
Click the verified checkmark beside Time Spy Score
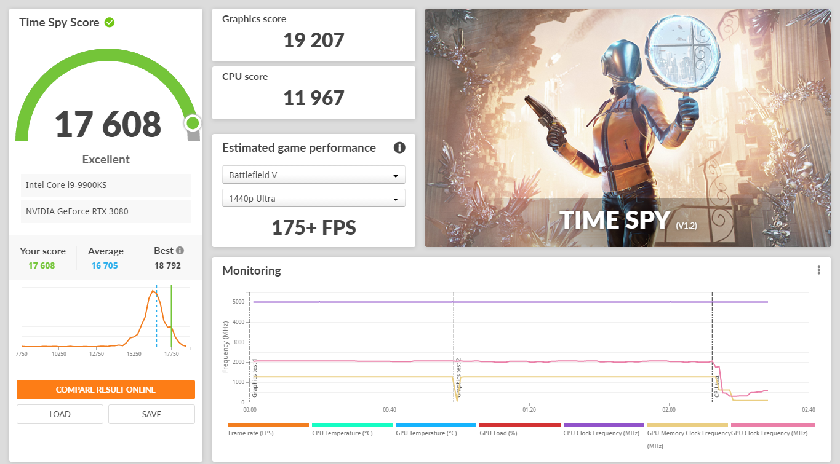click(110, 22)
